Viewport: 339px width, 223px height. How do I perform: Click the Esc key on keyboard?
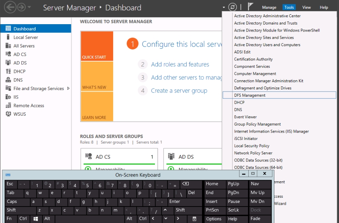(11, 185)
